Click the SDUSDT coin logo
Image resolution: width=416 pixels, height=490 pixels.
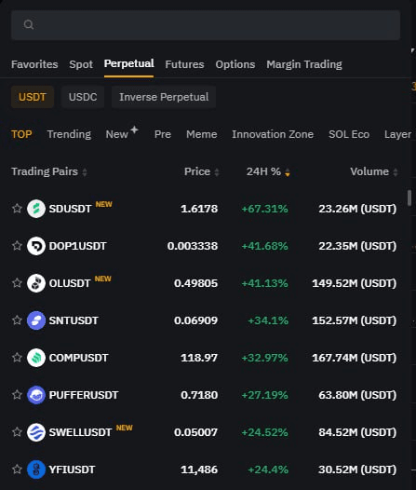click(36, 209)
